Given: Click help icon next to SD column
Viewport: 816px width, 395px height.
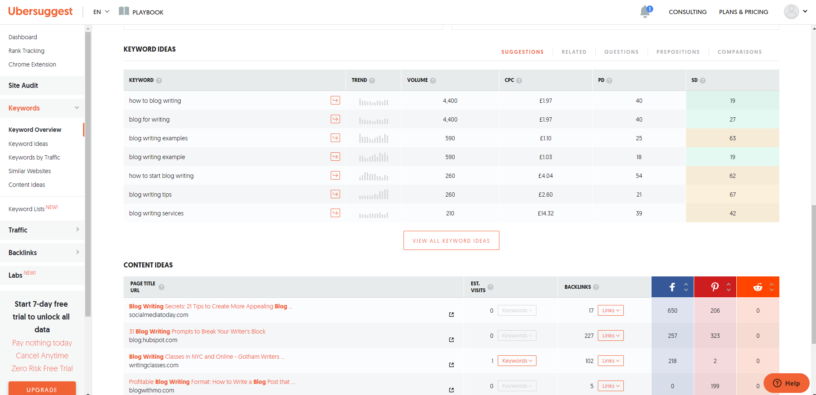Looking at the screenshot, I should [x=703, y=81].
